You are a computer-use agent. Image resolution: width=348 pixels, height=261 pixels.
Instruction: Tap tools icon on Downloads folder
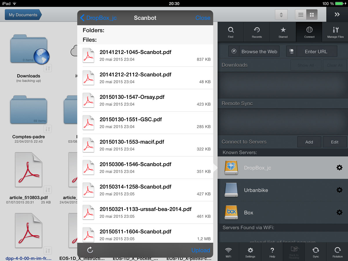click(48, 68)
